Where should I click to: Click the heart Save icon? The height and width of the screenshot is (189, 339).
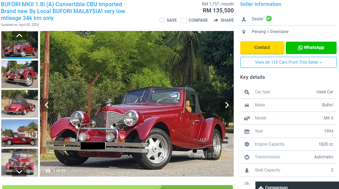pos(162,20)
